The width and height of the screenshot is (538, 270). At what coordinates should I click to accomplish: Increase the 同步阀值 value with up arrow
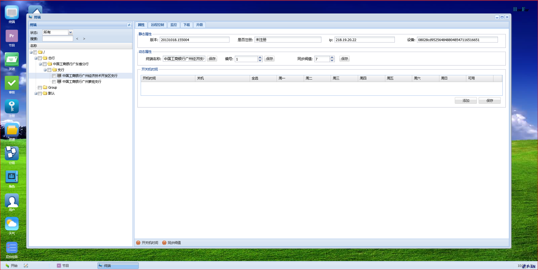tap(332, 57)
